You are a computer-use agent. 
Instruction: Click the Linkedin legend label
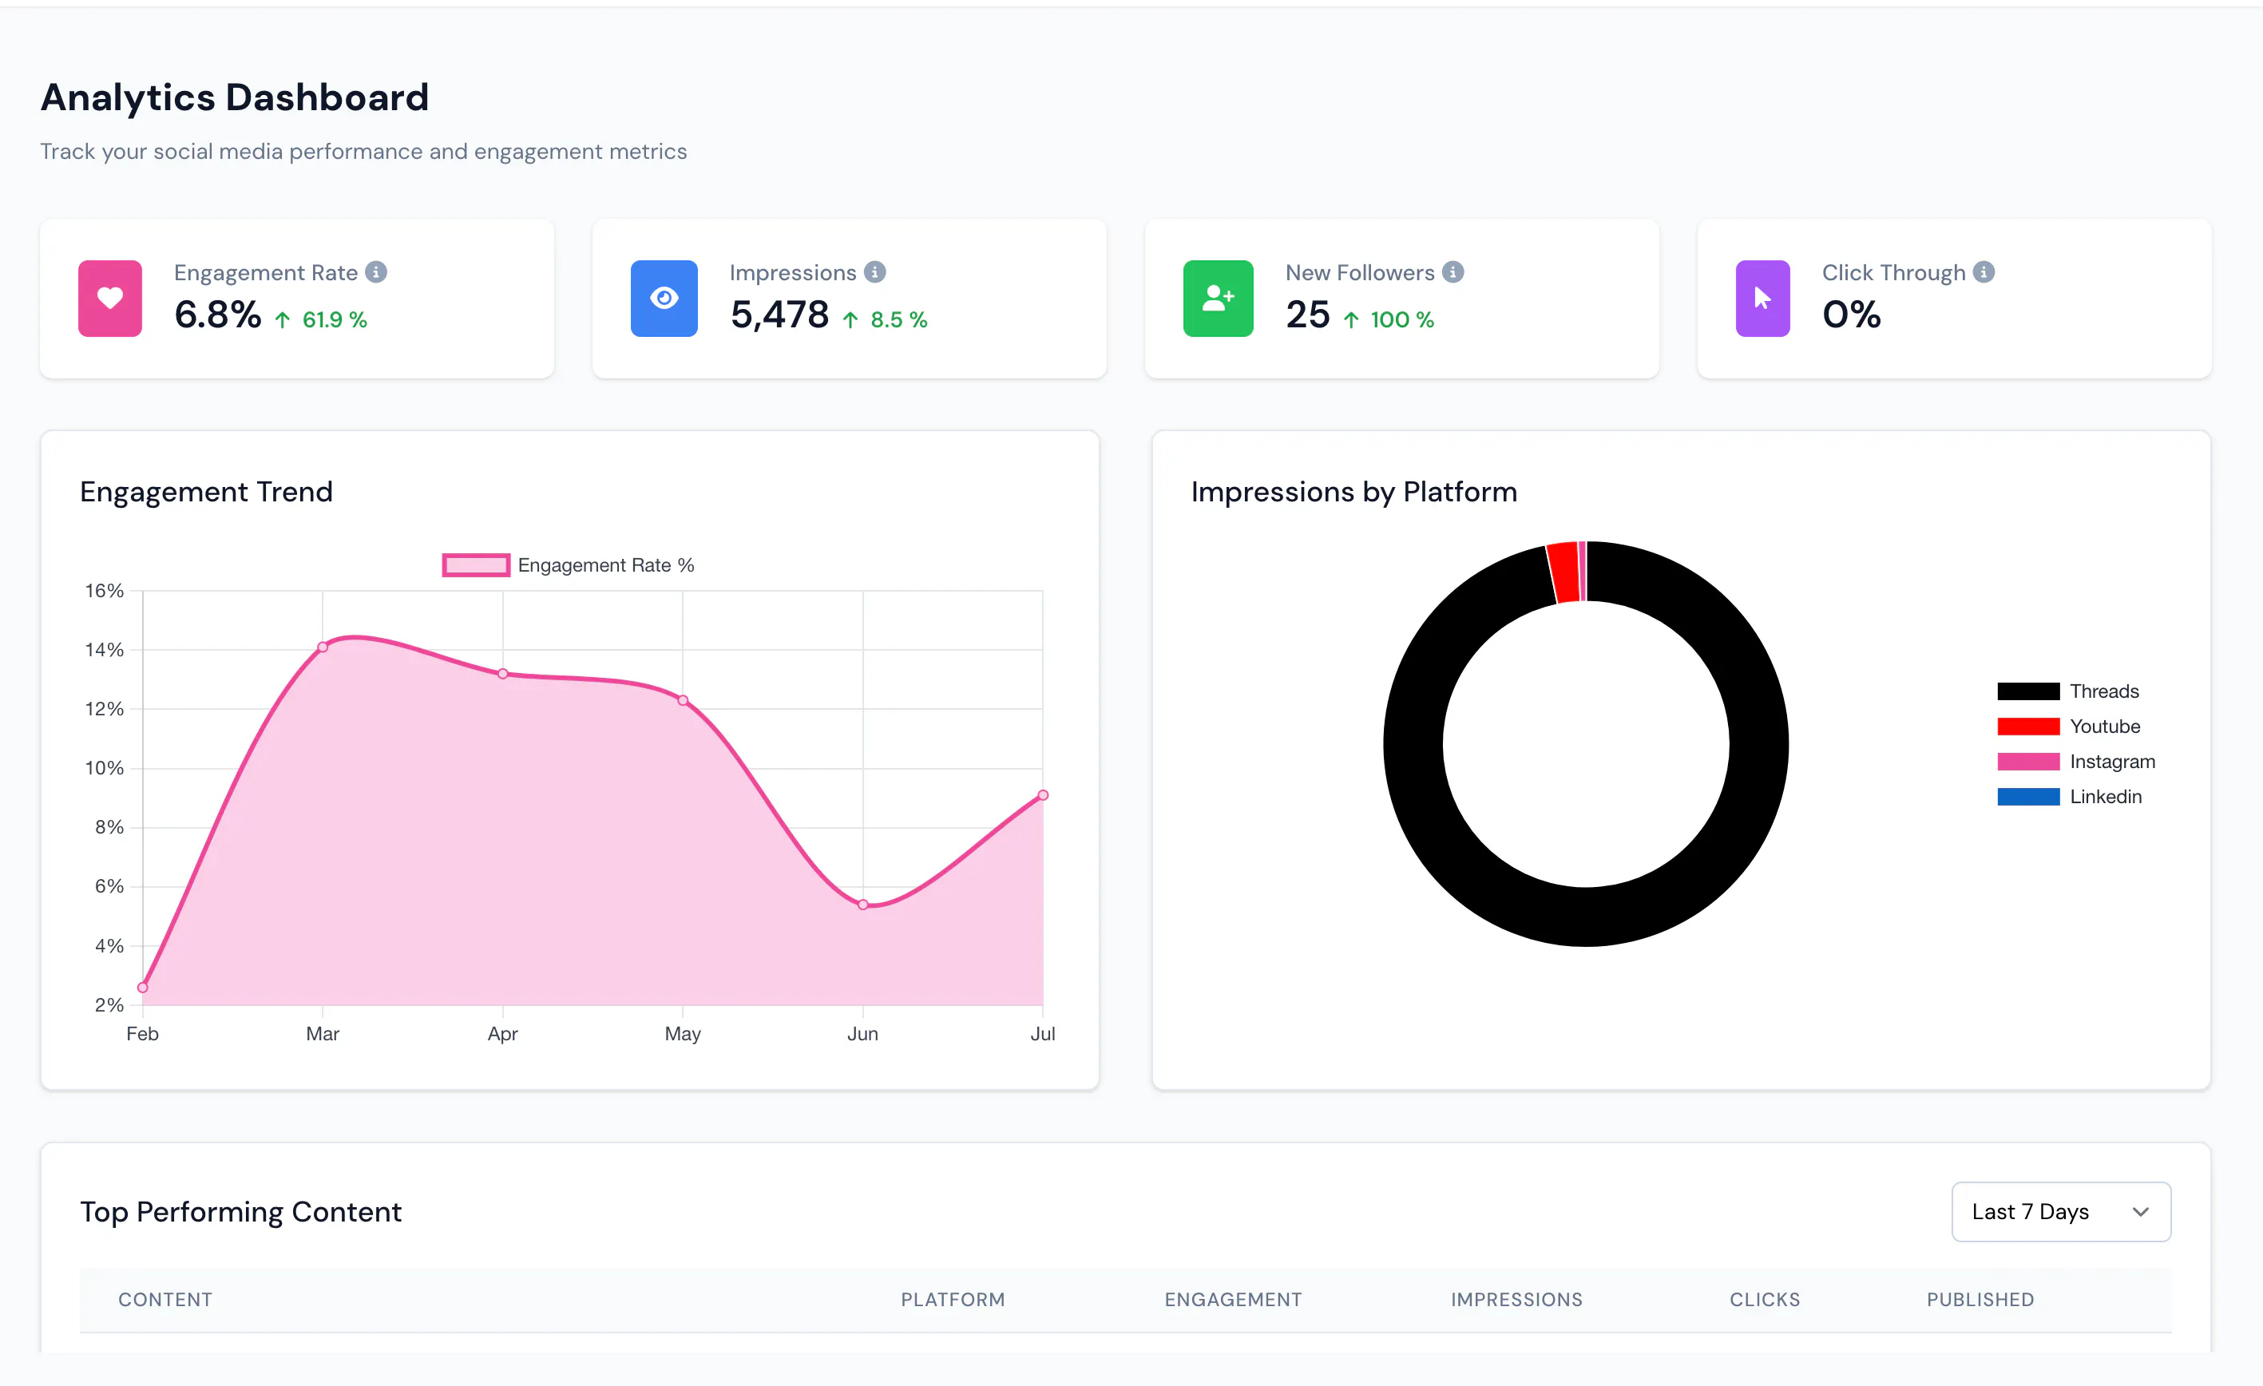click(x=2106, y=796)
